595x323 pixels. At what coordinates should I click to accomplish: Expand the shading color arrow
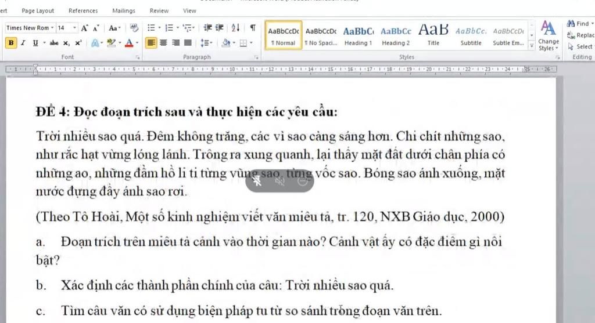tap(234, 43)
